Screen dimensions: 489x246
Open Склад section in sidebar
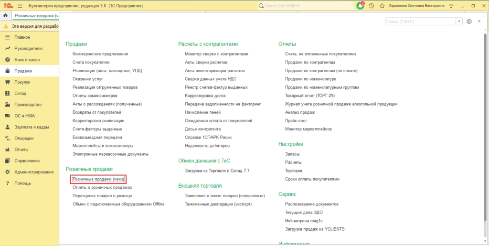(x=20, y=93)
